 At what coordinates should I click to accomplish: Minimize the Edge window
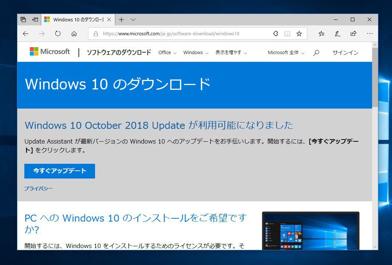pos(336,20)
